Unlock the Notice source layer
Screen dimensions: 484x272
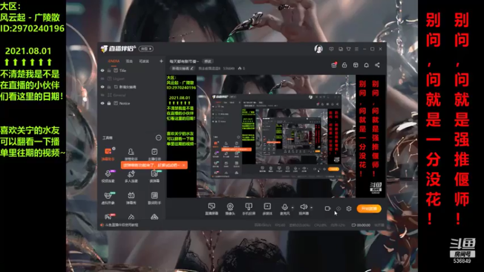pos(109,103)
